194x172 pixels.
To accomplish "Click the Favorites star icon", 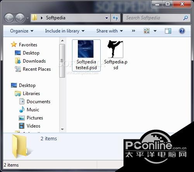I will pyautogui.click(x=14, y=44).
